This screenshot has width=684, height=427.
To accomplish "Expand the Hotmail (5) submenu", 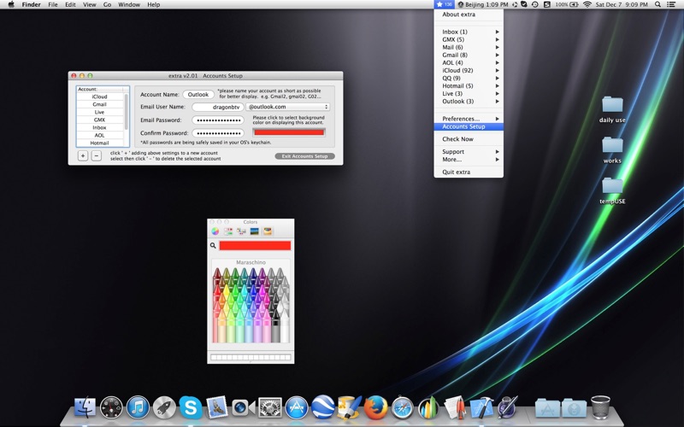I will (x=469, y=86).
